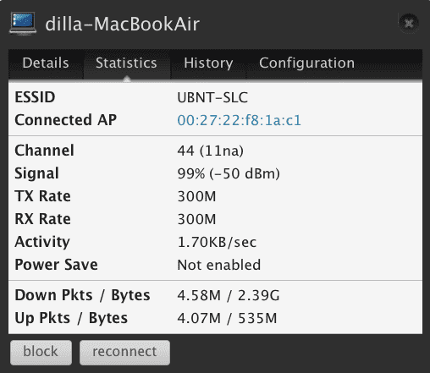The image size is (430, 373).
Task: Open connected AP 00:27:22:f8:1a:c1 link
Action: (x=239, y=120)
